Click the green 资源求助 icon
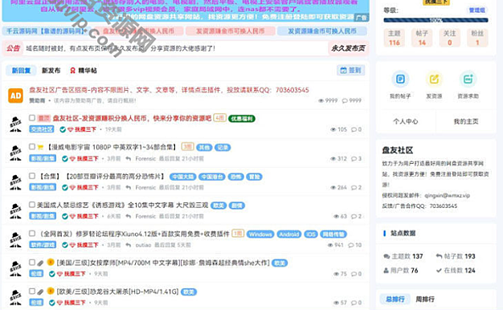This screenshot has width=503, height=310. (x=468, y=79)
